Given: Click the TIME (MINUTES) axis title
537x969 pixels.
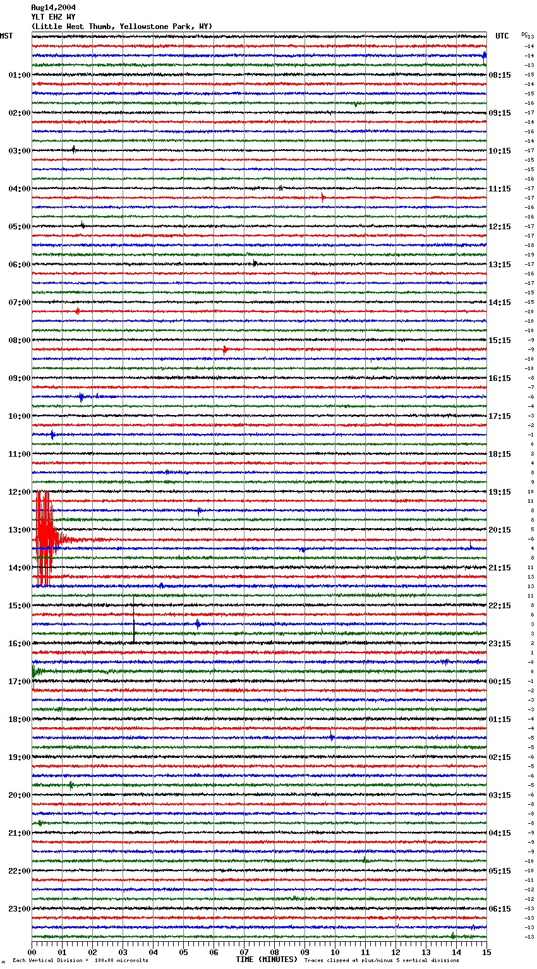Looking at the screenshot, I should coord(267,960).
